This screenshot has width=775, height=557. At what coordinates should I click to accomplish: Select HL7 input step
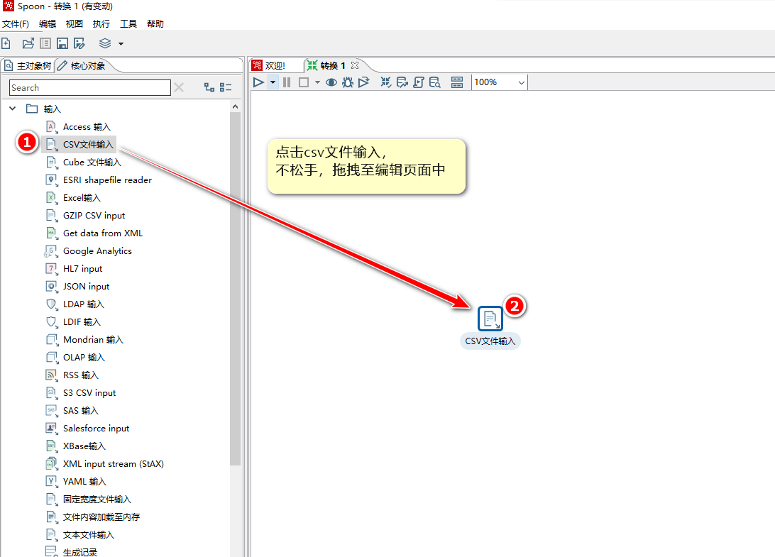pyautogui.click(x=74, y=269)
